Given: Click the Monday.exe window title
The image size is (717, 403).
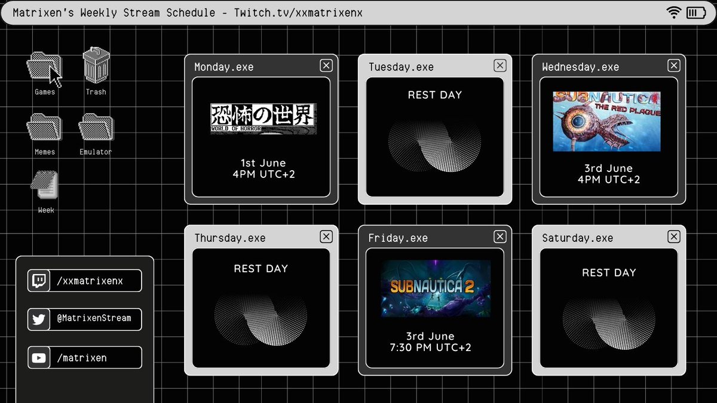Looking at the screenshot, I should click(x=224, y=67).
